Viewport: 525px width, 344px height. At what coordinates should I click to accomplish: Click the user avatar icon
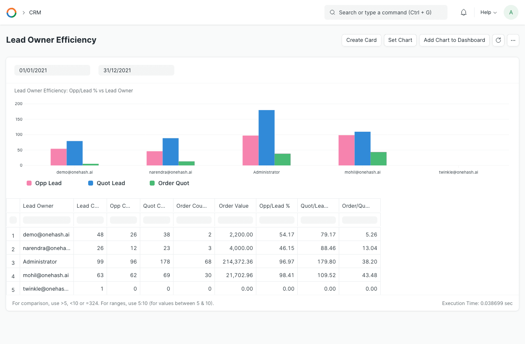[511, 13]
